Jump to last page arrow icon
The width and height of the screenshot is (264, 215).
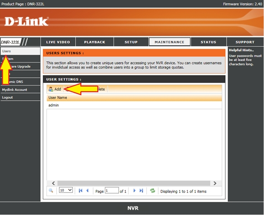coord(141,190)
